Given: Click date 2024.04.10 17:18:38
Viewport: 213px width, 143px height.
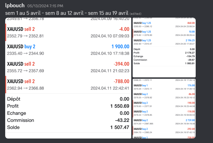Looking at the screenshot, I should click(x=110, y=54).
